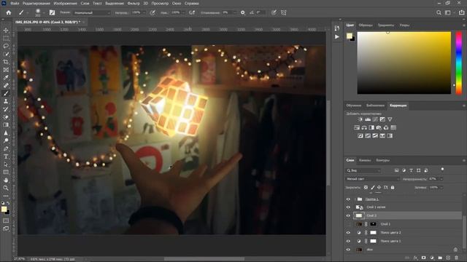Select the Lasso tool
The width and height of the screenshot is (467, 262).
[6, 47]
